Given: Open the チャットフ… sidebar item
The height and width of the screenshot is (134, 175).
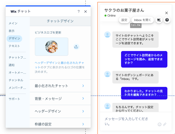Looking at the screenshot, I should (17, 58).
